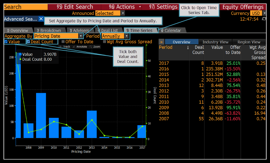The width and height of the screenshot is (270, 163).
Task: Click the Edit Search button
Action: (75, 7)
